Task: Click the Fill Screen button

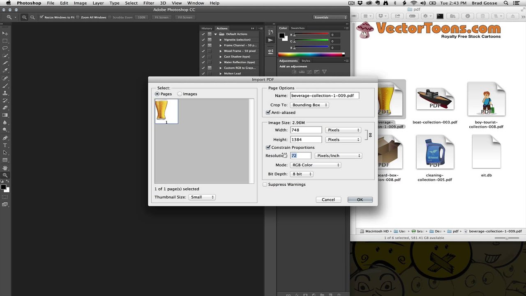Action: click(x=185, y=17)
